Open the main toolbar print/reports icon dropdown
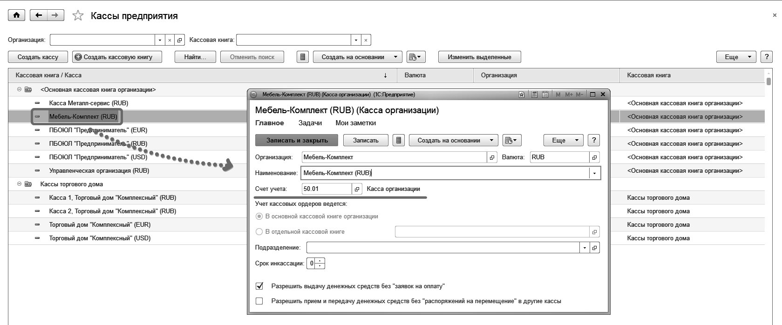The width and height of the screenshot is (782, 325). tap(416, 57)
